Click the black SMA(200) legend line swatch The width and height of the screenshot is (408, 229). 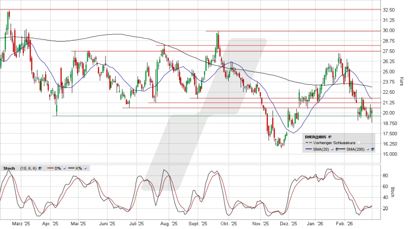[x=343, y=149]
